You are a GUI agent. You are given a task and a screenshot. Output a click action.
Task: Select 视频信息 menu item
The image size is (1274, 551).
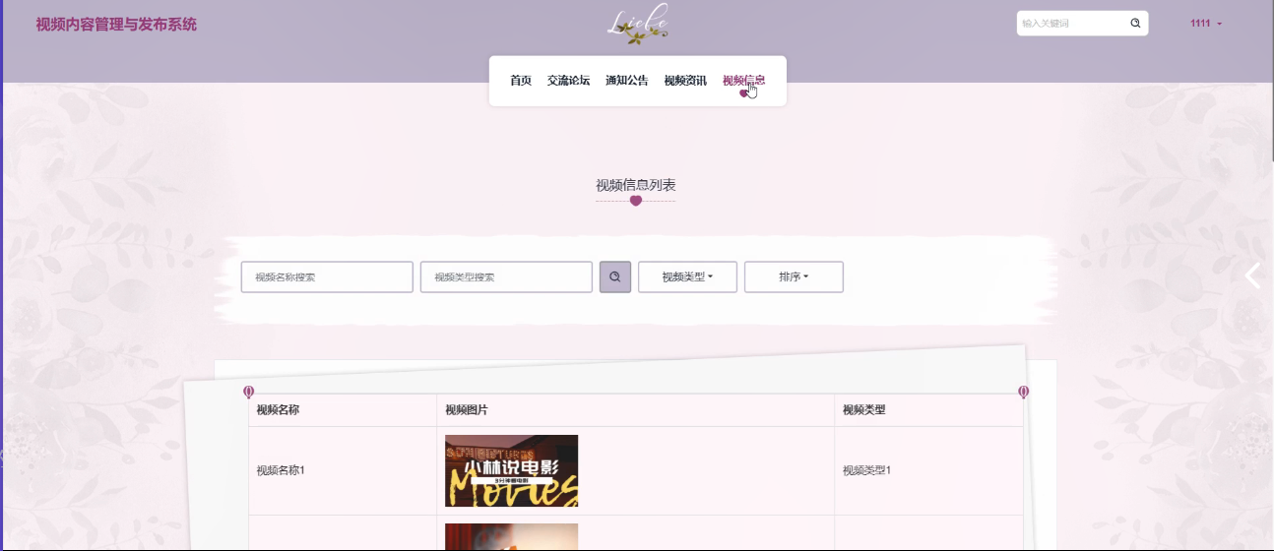pyautogui.click(x=743, y=81)
